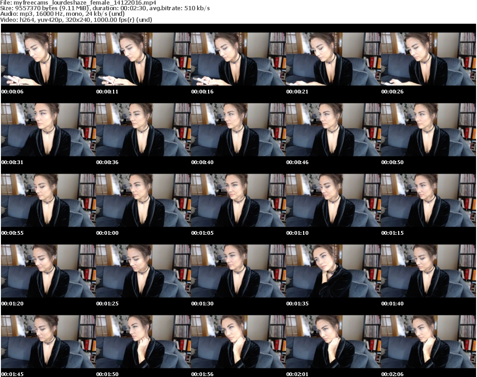Click the 00:00:31 timestamp label
Image resolution: width=477 pixels, height=377 pixels.
pos(13,162)
